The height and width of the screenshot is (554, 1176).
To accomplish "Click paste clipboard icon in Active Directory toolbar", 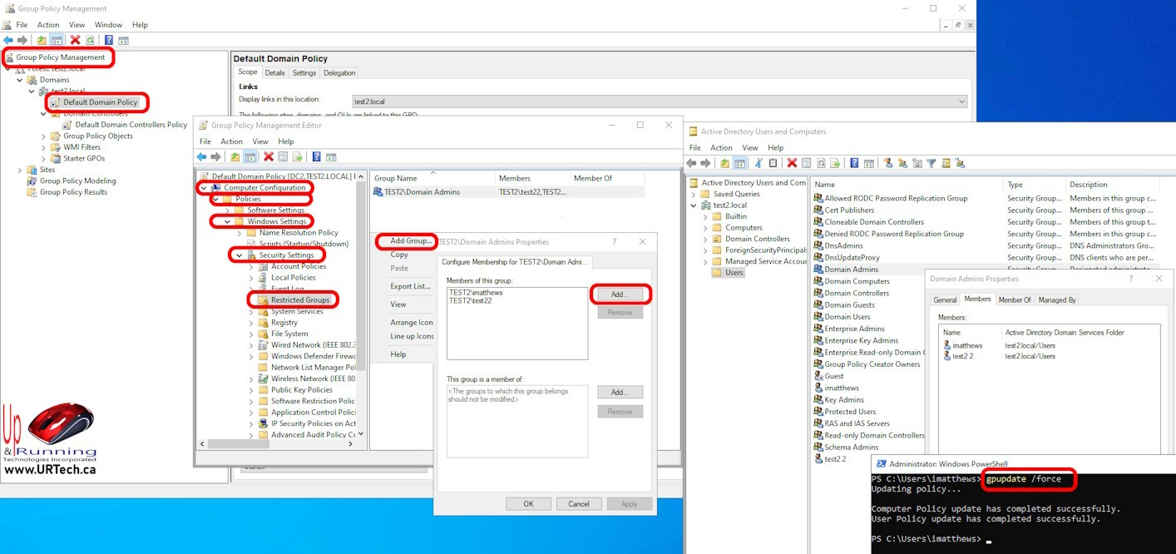I will coord(773,163).
